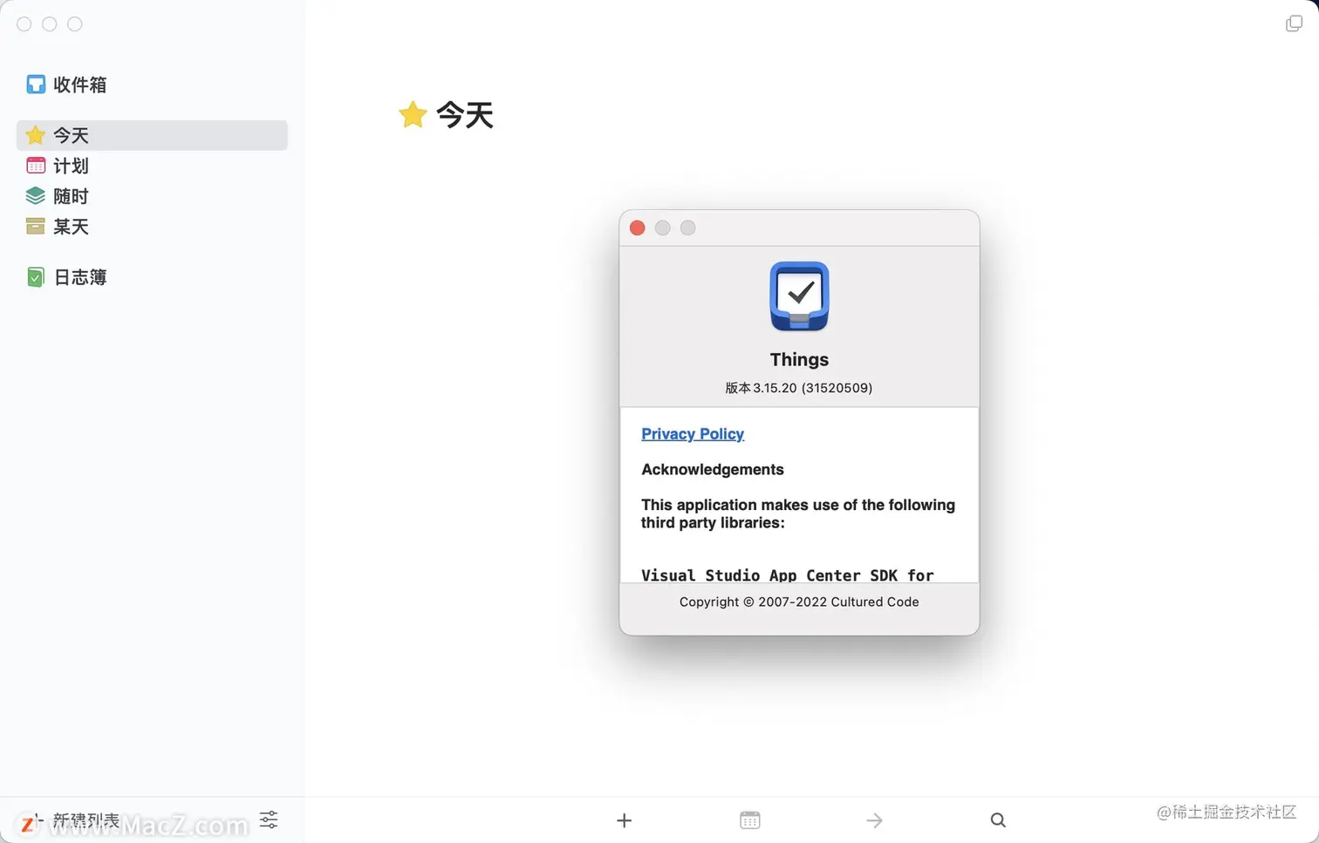Viewport: 1319px width, 843px height.
Task: Add a new to-do with plus icon
Action: coord(624,820)
